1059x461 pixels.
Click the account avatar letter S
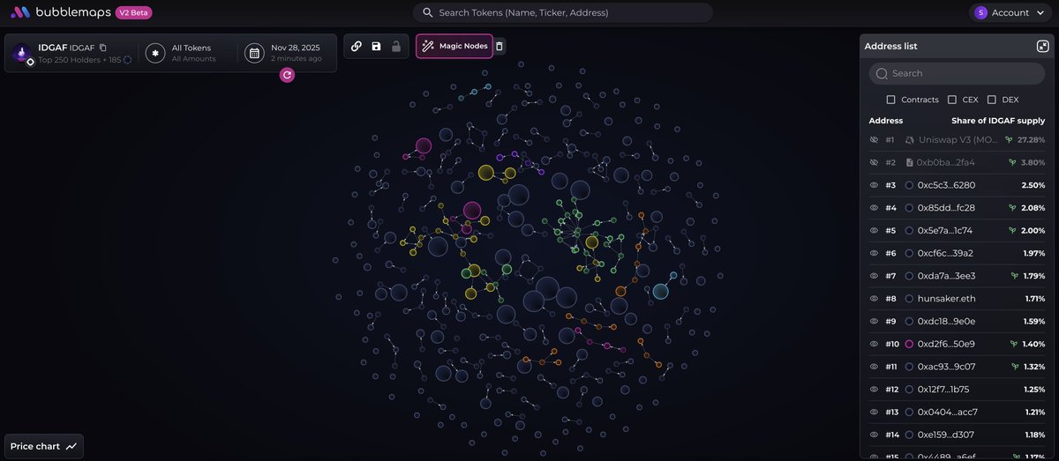pyautogui.click(x=980, y=12)
